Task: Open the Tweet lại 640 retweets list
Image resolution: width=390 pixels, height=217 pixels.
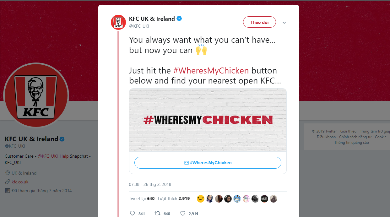Action: tap(142, 198)
